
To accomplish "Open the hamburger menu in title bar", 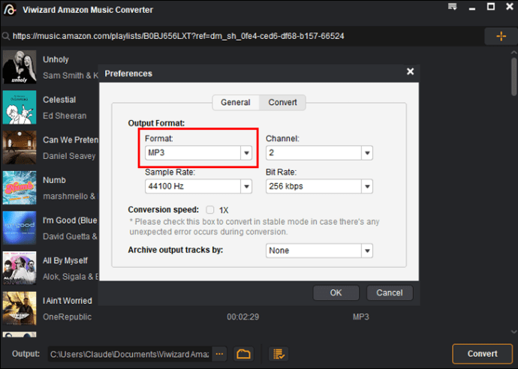I will pos(452,7).
